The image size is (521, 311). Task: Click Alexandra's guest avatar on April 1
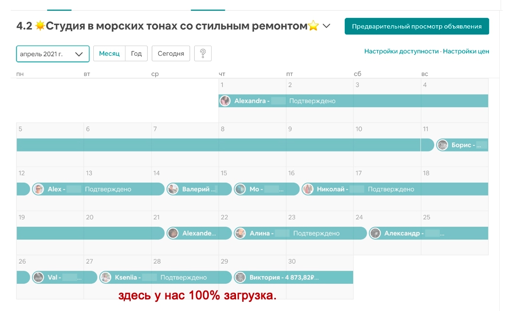225,101
